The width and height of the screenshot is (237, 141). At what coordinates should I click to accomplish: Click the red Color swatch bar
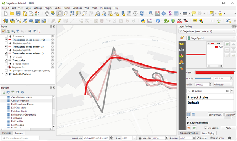coord(214,73)
